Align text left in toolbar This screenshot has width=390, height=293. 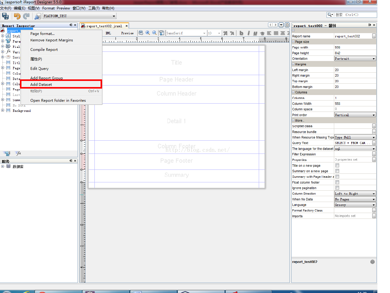pos(269,33)
